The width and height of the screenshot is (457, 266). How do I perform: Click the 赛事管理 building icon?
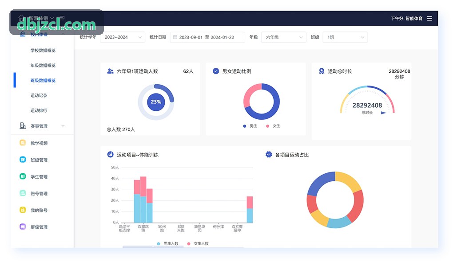point(23,126)
